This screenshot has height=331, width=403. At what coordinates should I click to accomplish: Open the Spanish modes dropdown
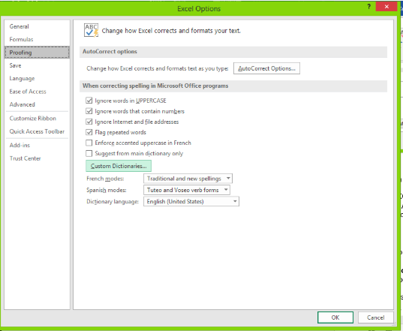pos(187,190)
